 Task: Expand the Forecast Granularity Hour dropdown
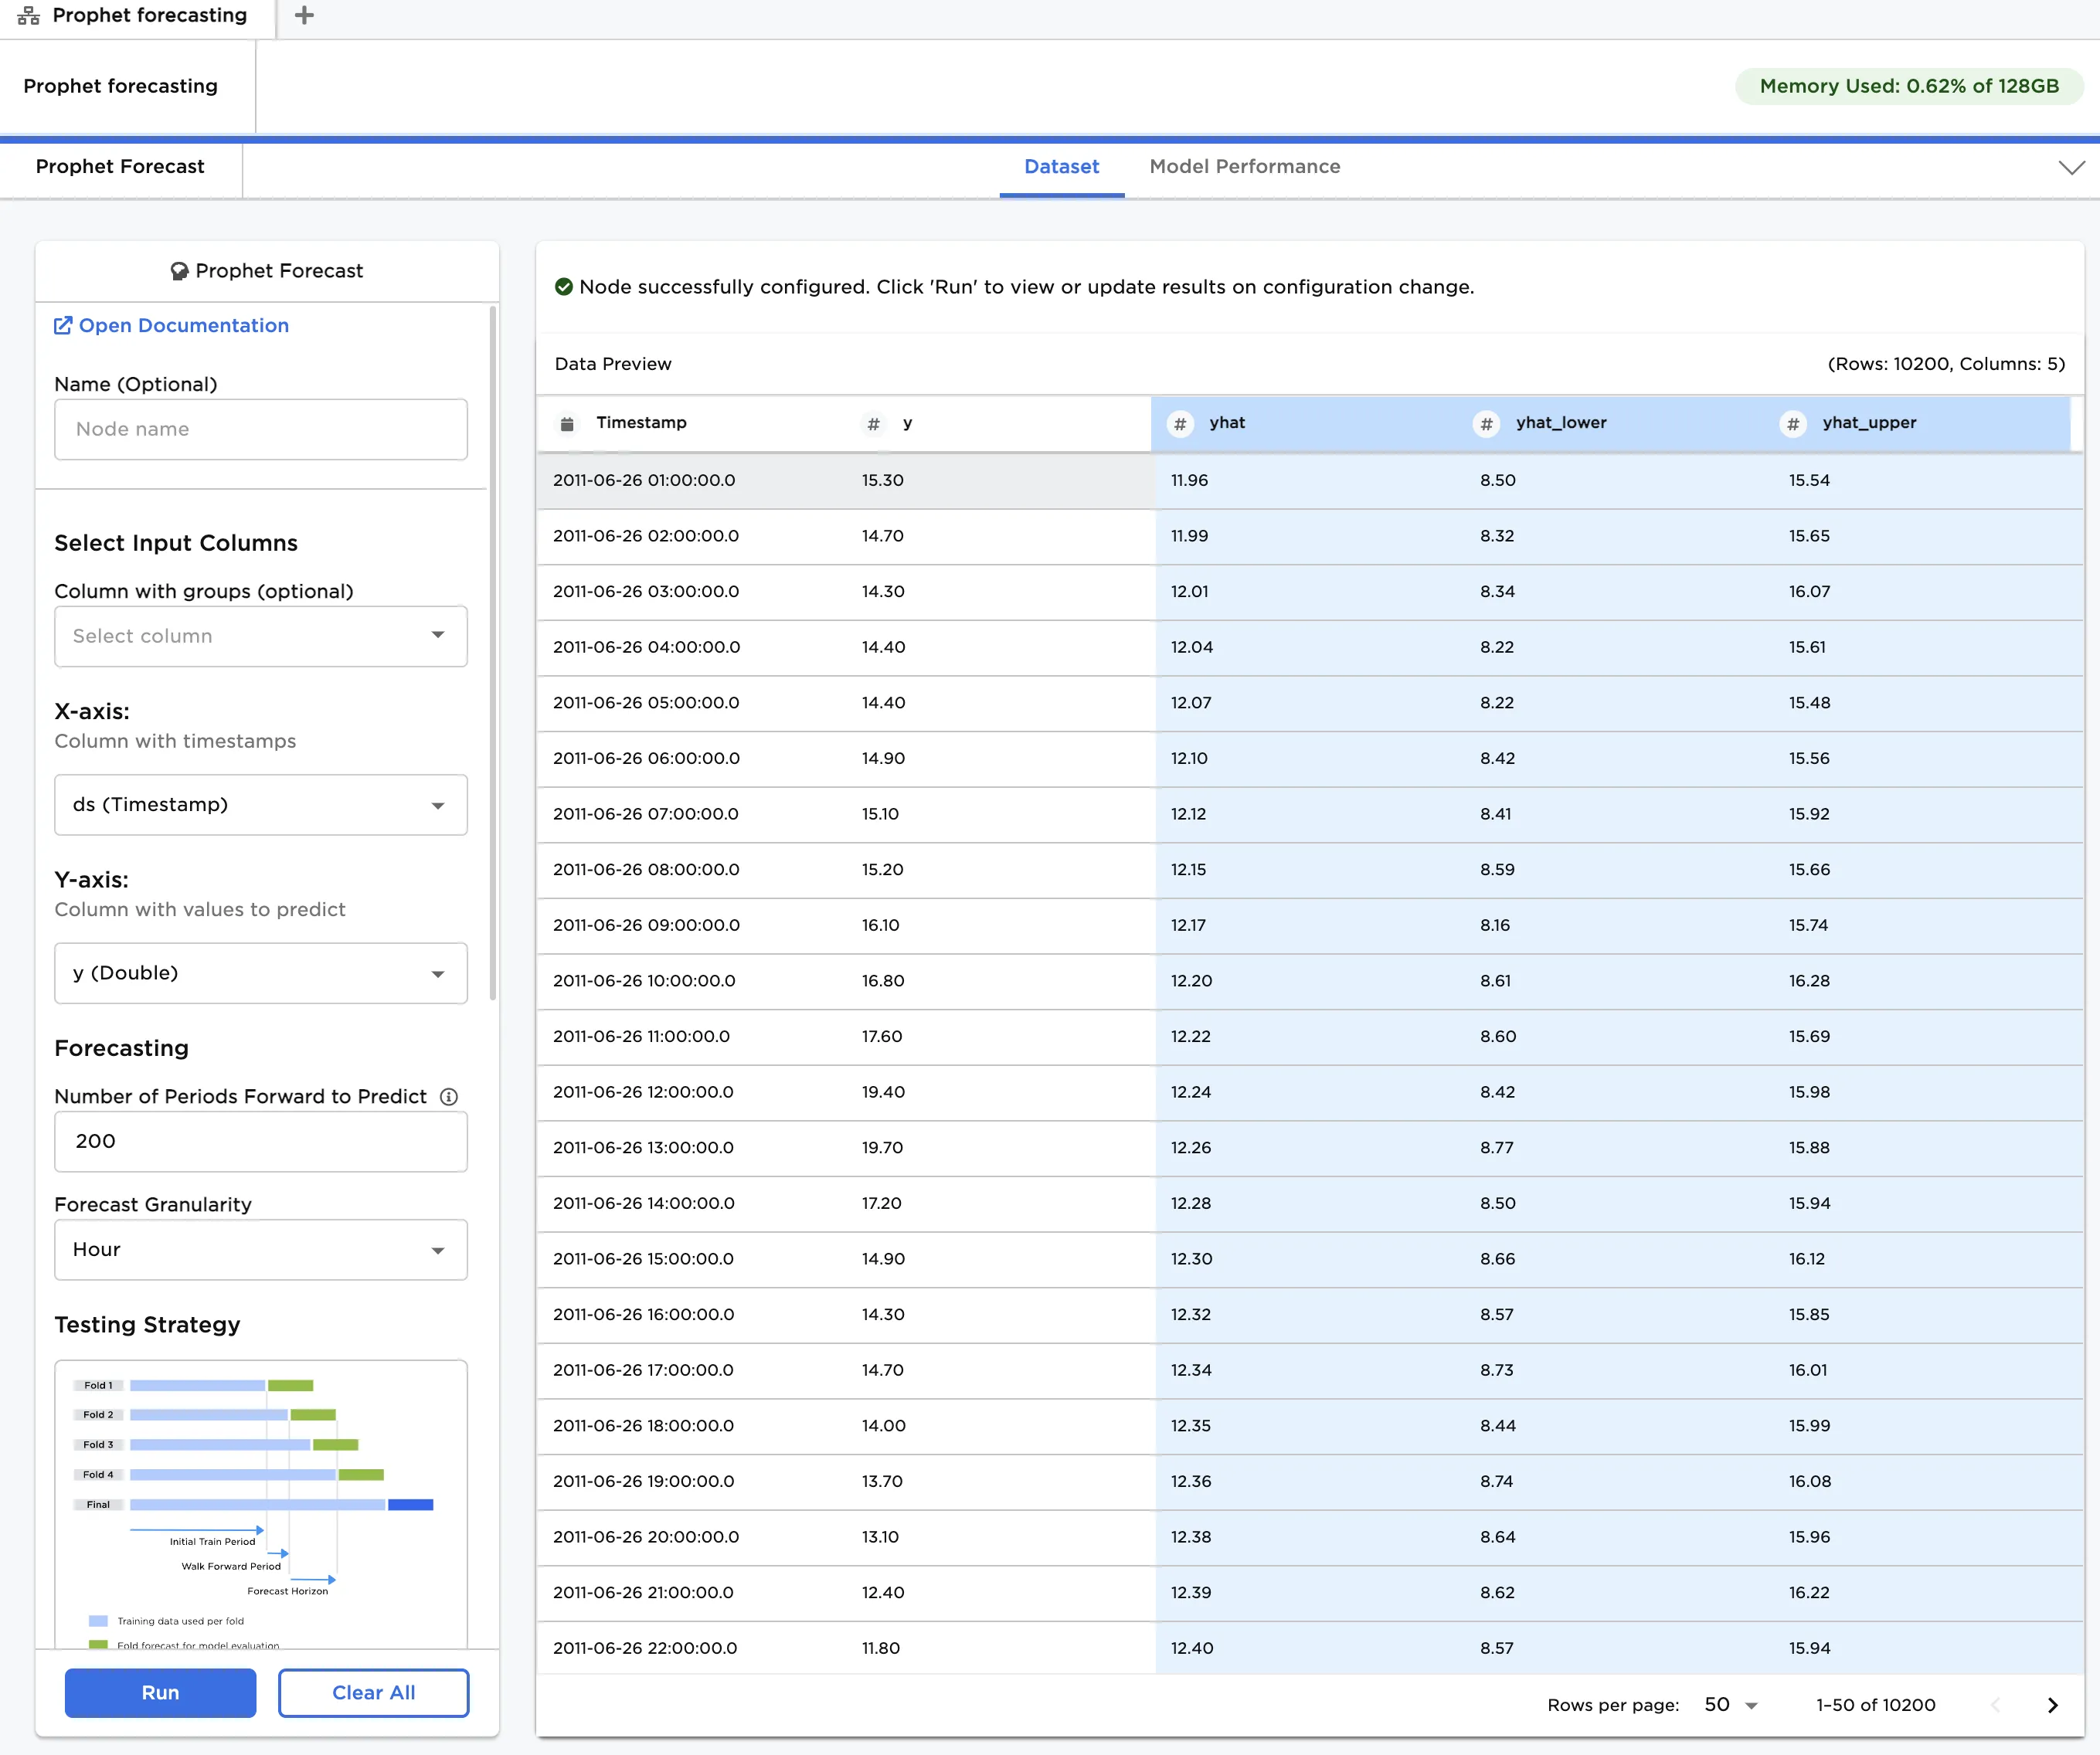click(x=261, y=1250)
